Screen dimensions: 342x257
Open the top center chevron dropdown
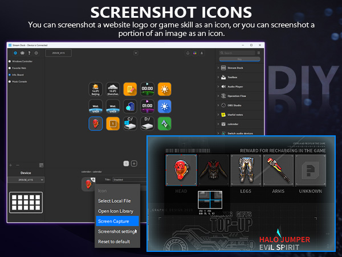click(136, 53)
